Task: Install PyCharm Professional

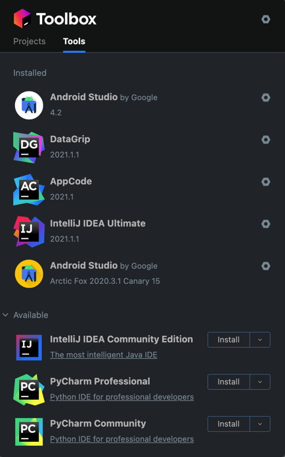Action: click(229, 382)
